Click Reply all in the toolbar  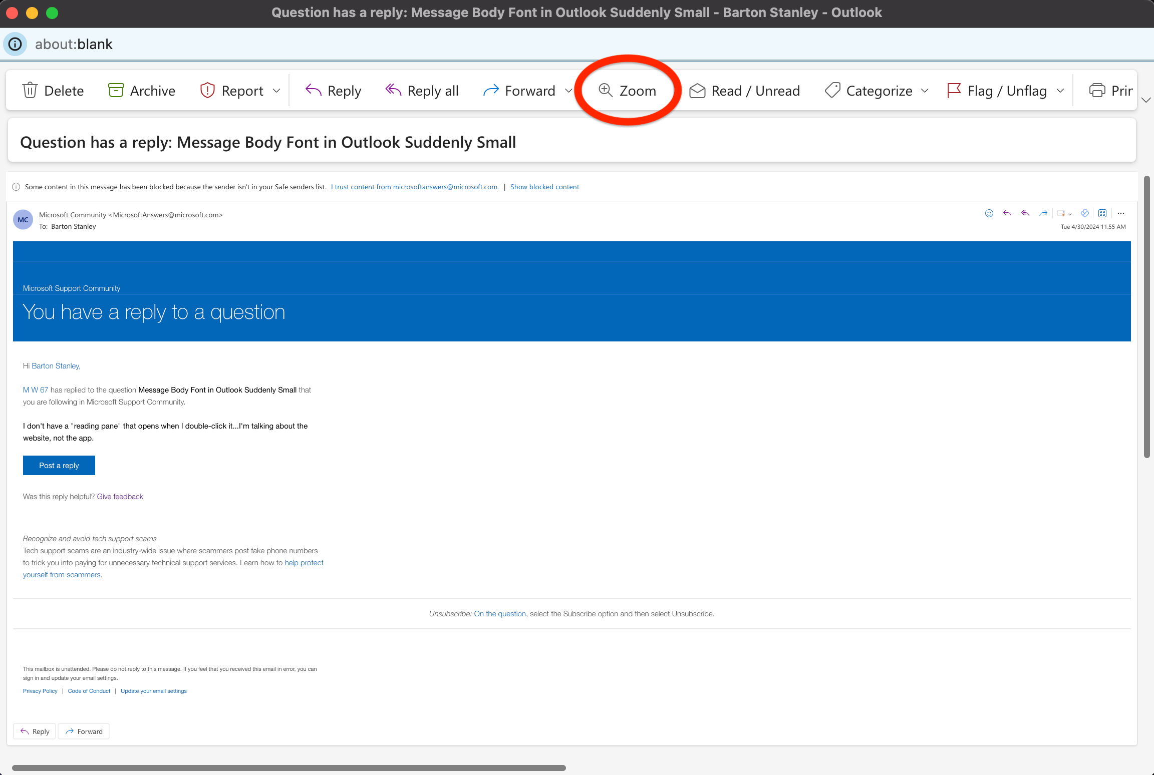coord(422,91)
